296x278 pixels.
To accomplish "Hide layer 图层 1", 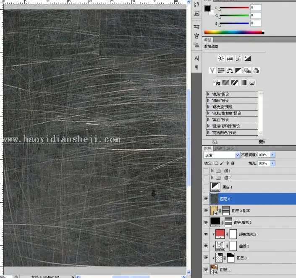I will [206, 270].
